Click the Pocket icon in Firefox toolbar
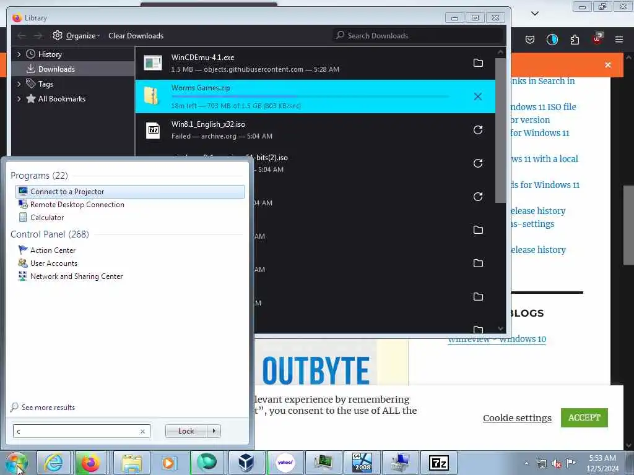The height and width of the screenshot is (475, 634). coord(530,40)
